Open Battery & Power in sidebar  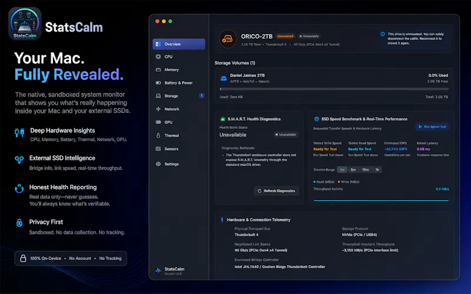(x=179, y=83)
